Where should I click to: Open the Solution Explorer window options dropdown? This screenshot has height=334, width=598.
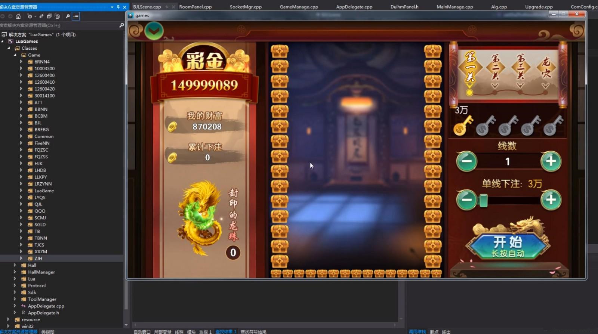coord(112,7)
